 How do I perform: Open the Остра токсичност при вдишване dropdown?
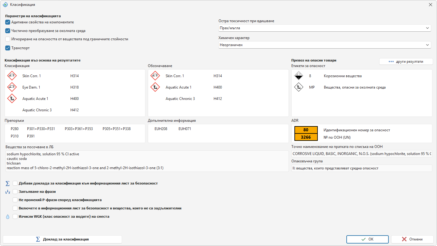325,28
